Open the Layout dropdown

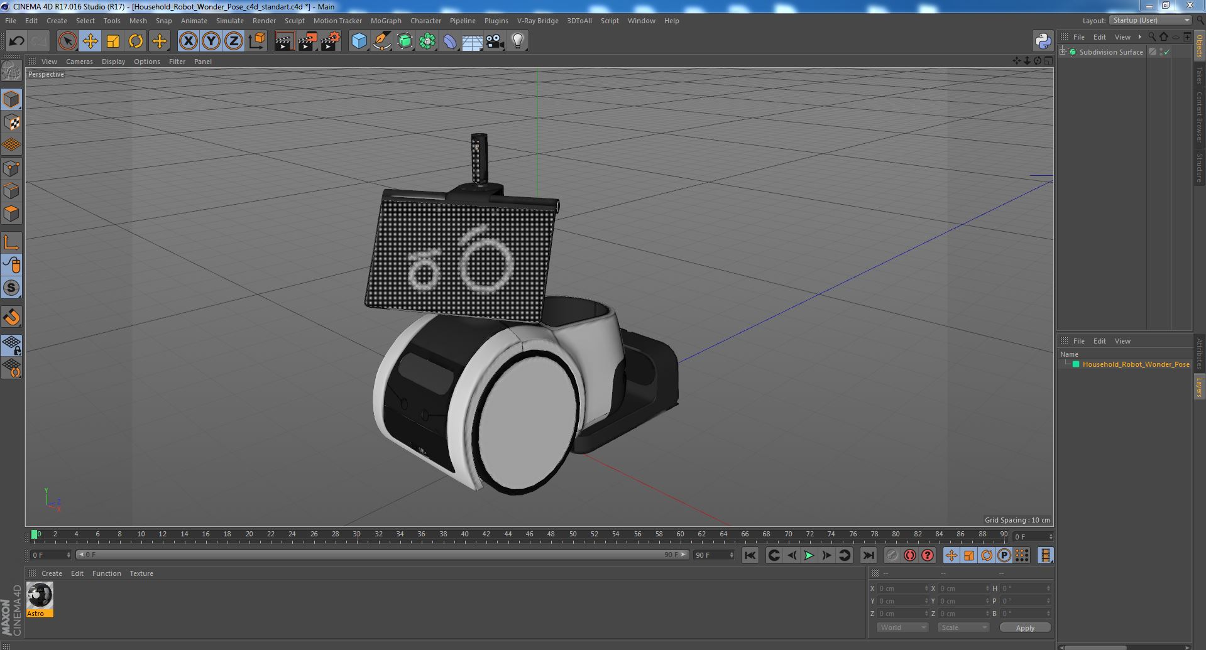(x=1150, y=20)
